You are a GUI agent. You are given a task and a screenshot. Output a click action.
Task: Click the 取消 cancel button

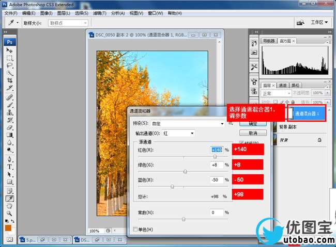pos(253,133)
